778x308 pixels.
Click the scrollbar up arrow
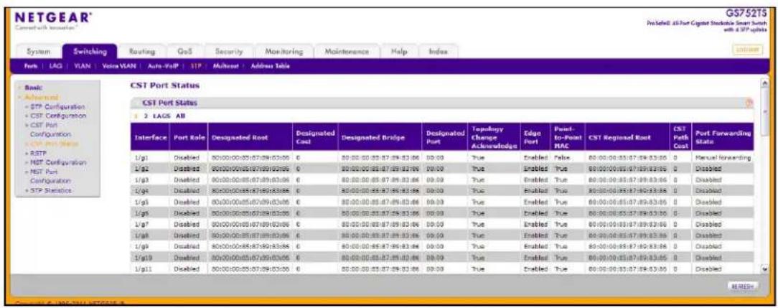point(766,83)
